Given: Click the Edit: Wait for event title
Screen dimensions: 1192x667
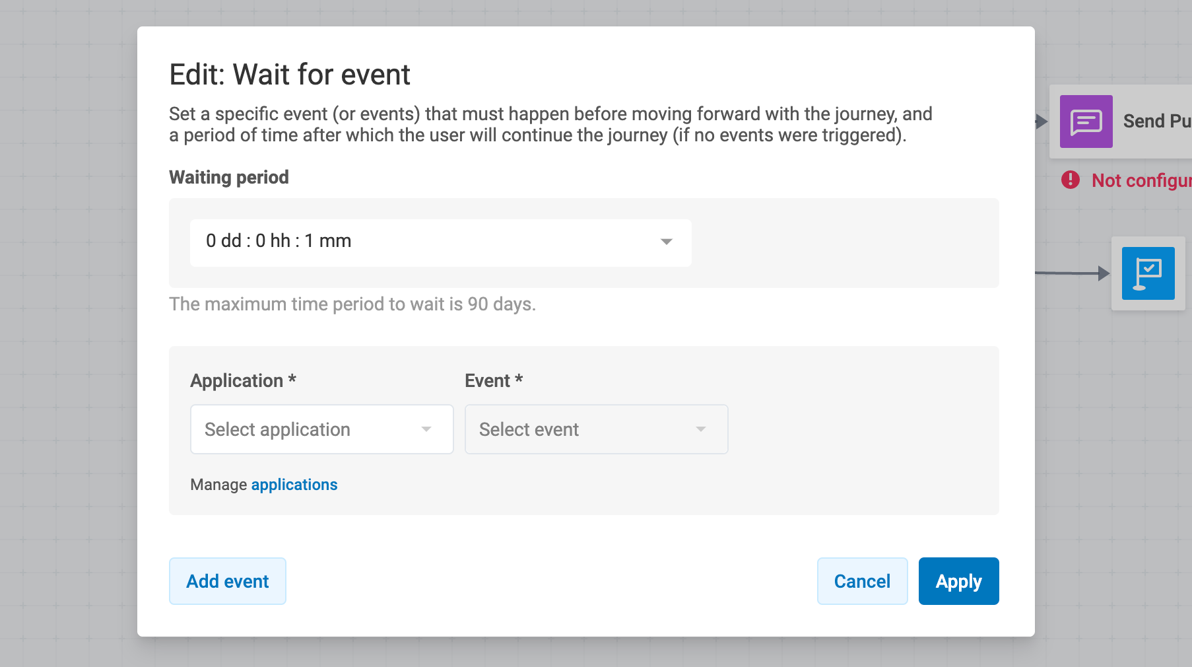Looking at the screenshot, I should pyautogui.click(x=290, y=75).
